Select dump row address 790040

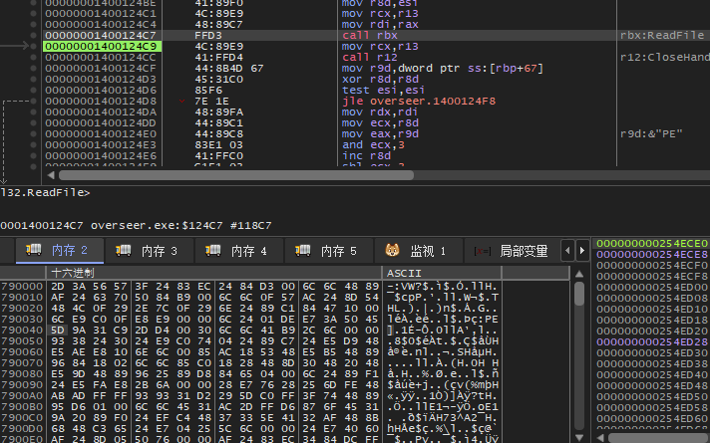point(22,330)
